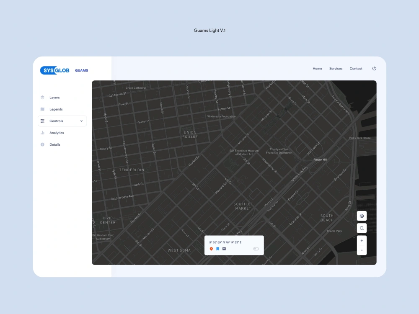
Task: Click San Francisco Museum of Modern Art label
Action: (244, 152)
